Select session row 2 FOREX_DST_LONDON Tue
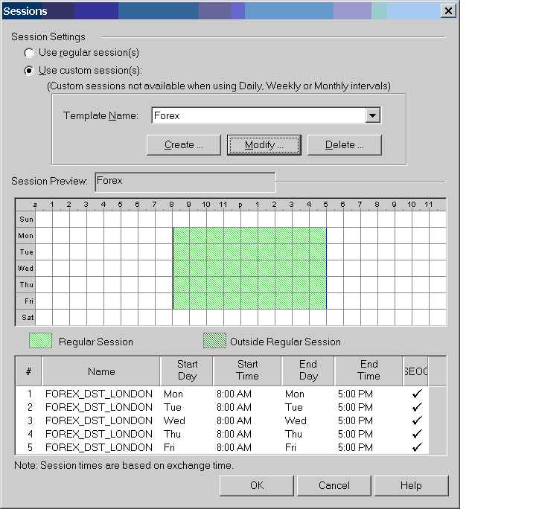 (x=99, y=407)
